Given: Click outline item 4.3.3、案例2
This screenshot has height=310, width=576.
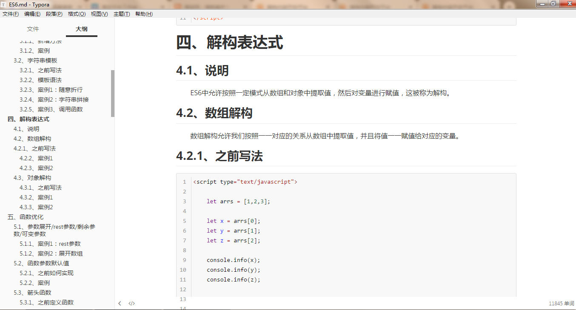Looking at the screenshot, I should 36,207.
